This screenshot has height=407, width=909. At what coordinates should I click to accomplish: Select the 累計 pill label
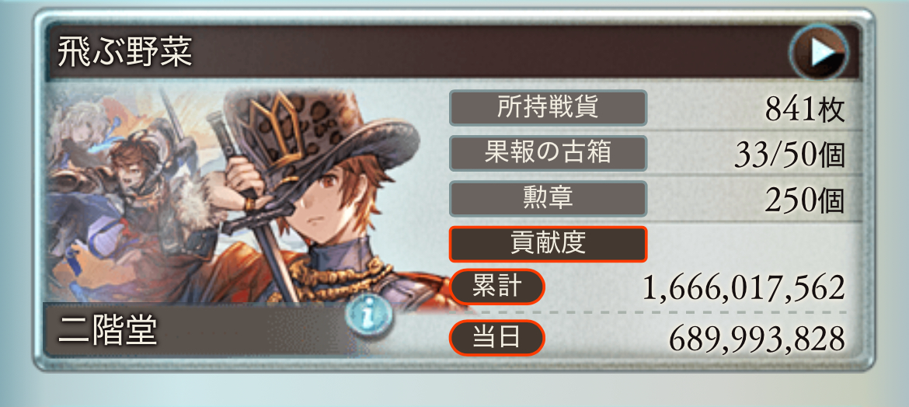497,287
